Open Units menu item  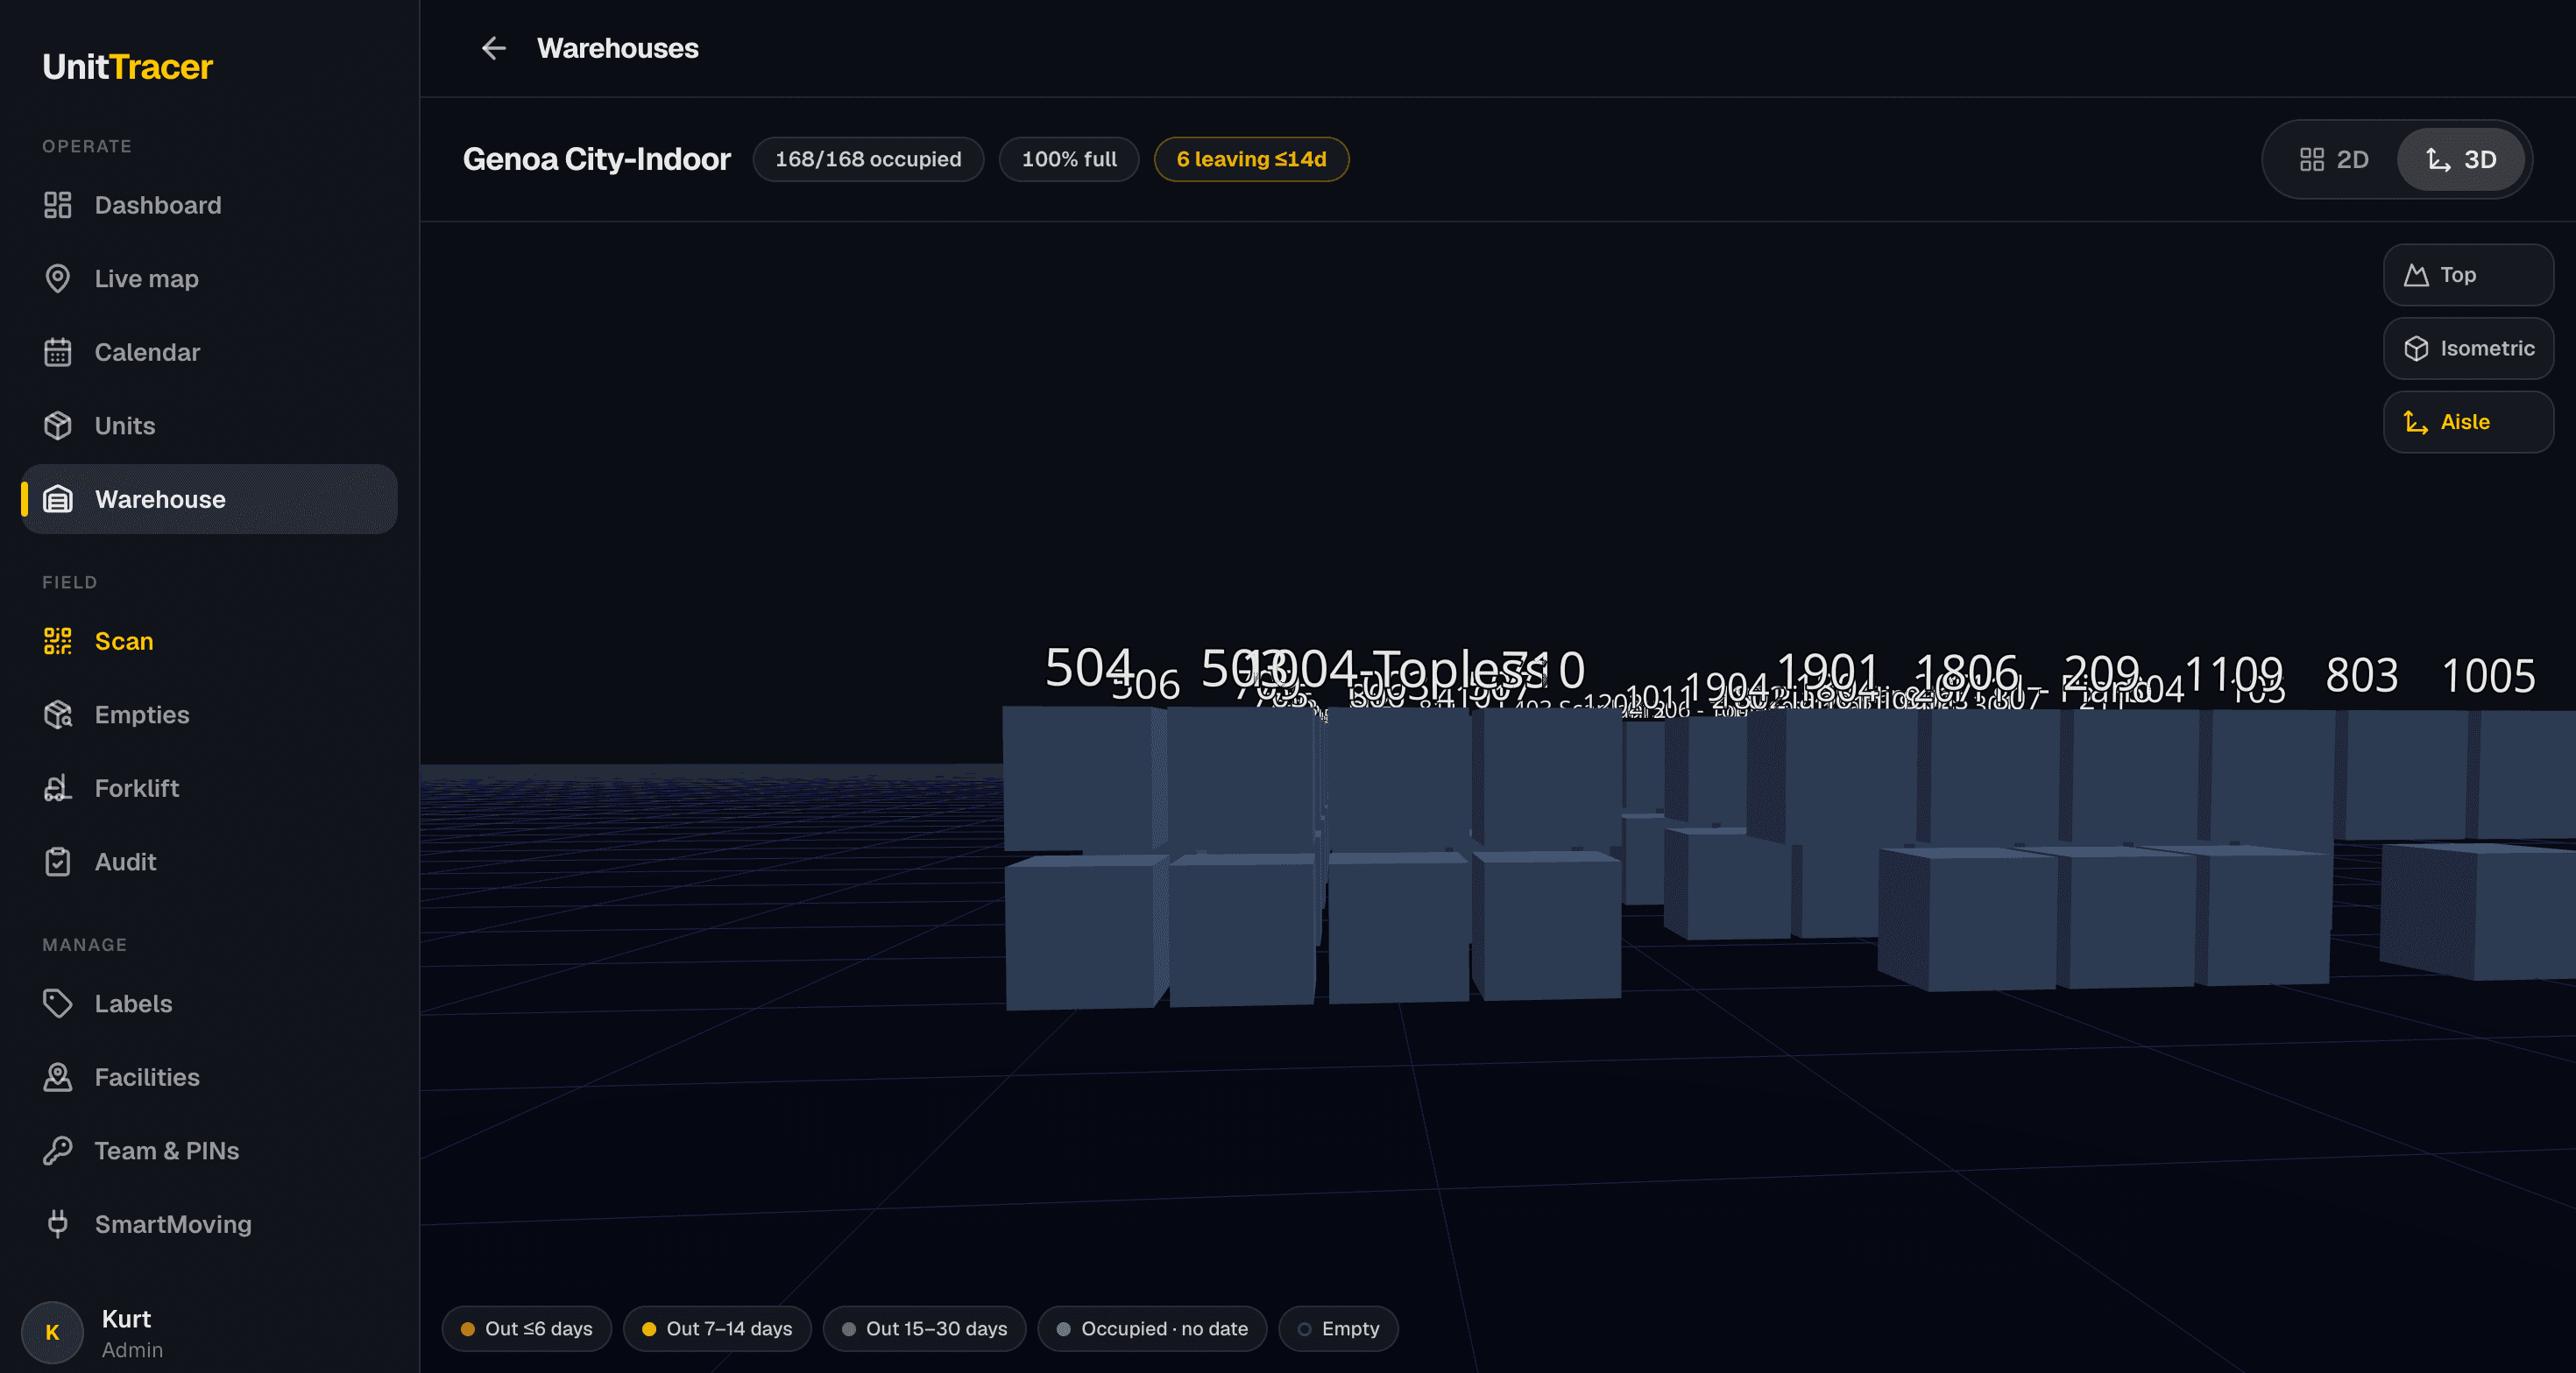209,426
